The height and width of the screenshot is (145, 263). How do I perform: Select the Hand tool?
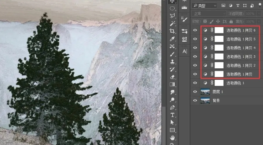(172, 138)
